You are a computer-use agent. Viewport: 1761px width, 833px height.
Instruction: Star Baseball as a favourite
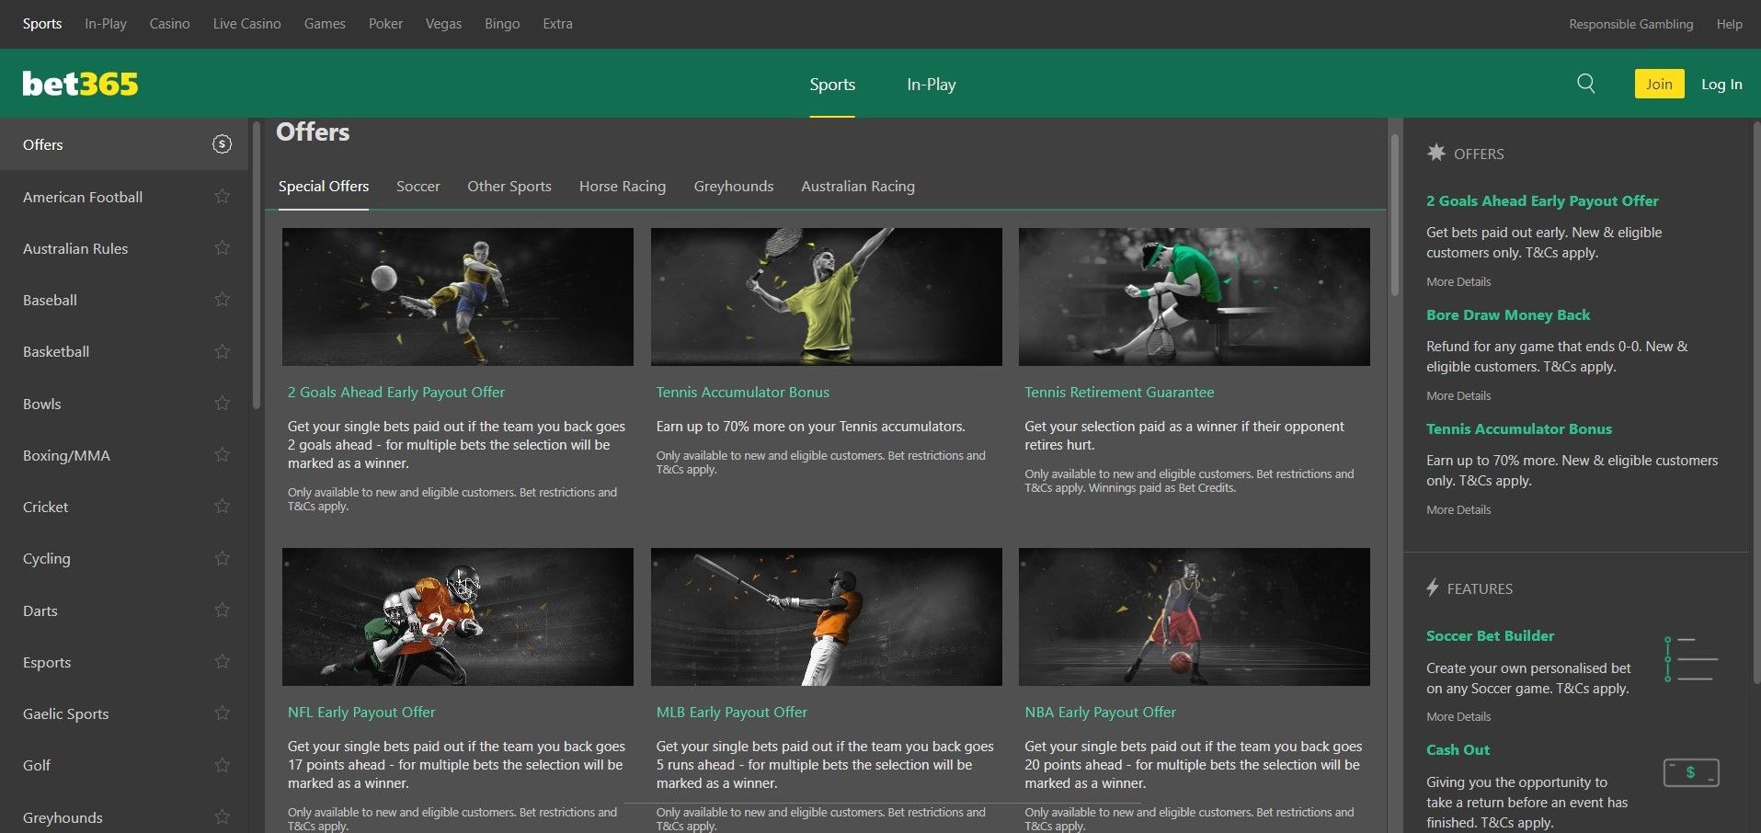222,300
